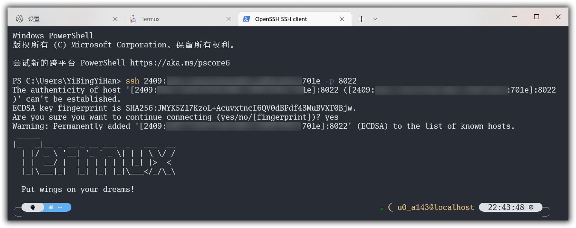Select the OpenSSH SSH client tab
576x228 pixels.
coord(294,19)
